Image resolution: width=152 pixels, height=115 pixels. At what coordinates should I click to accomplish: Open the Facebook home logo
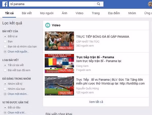coord(5,4)
